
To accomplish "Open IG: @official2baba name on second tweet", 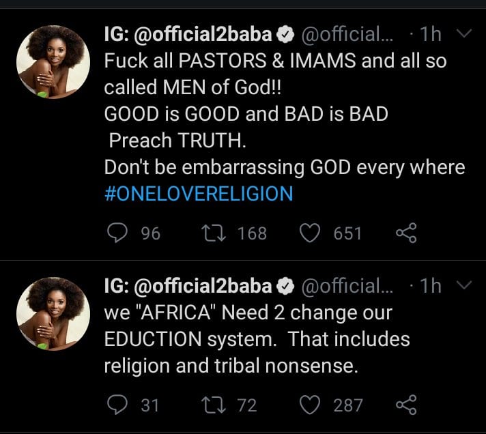I will pyautogui.click(x=188, y=285).
